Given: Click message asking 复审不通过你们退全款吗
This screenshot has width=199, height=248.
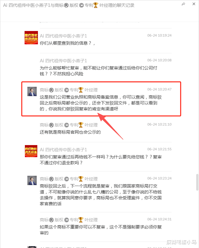Looking at the screenshot, I should click(101, 160).
